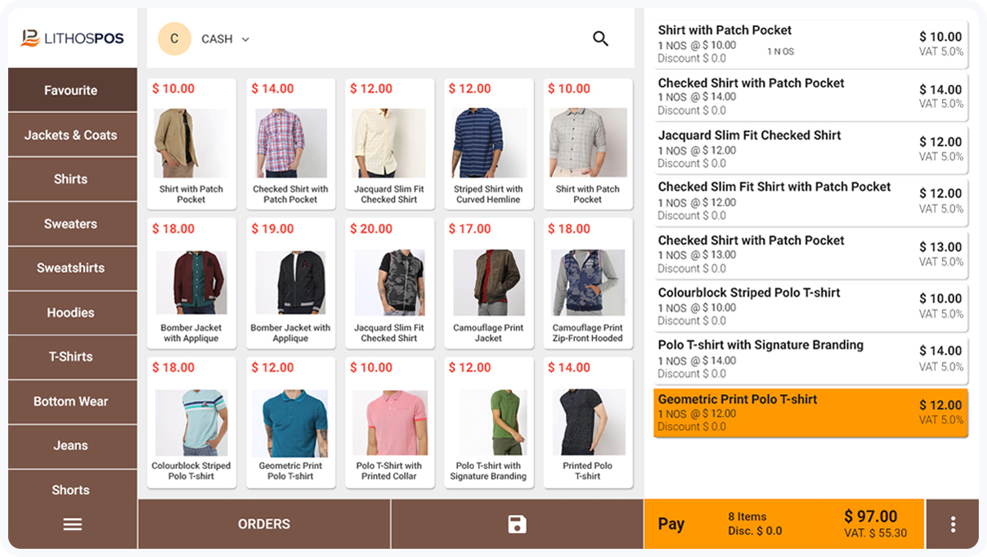Select the Jackets & Coats category

click(x=72, y=135)
